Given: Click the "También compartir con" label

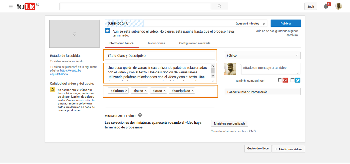Looking at the screenshot, I should 250,81.
